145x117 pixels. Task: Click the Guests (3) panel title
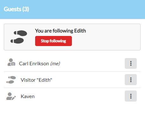(x=16, y=9)
